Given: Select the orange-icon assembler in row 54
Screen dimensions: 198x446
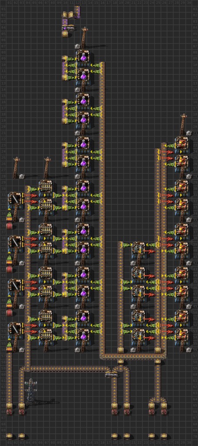Looking at the screenshot, I should [181, 336].
